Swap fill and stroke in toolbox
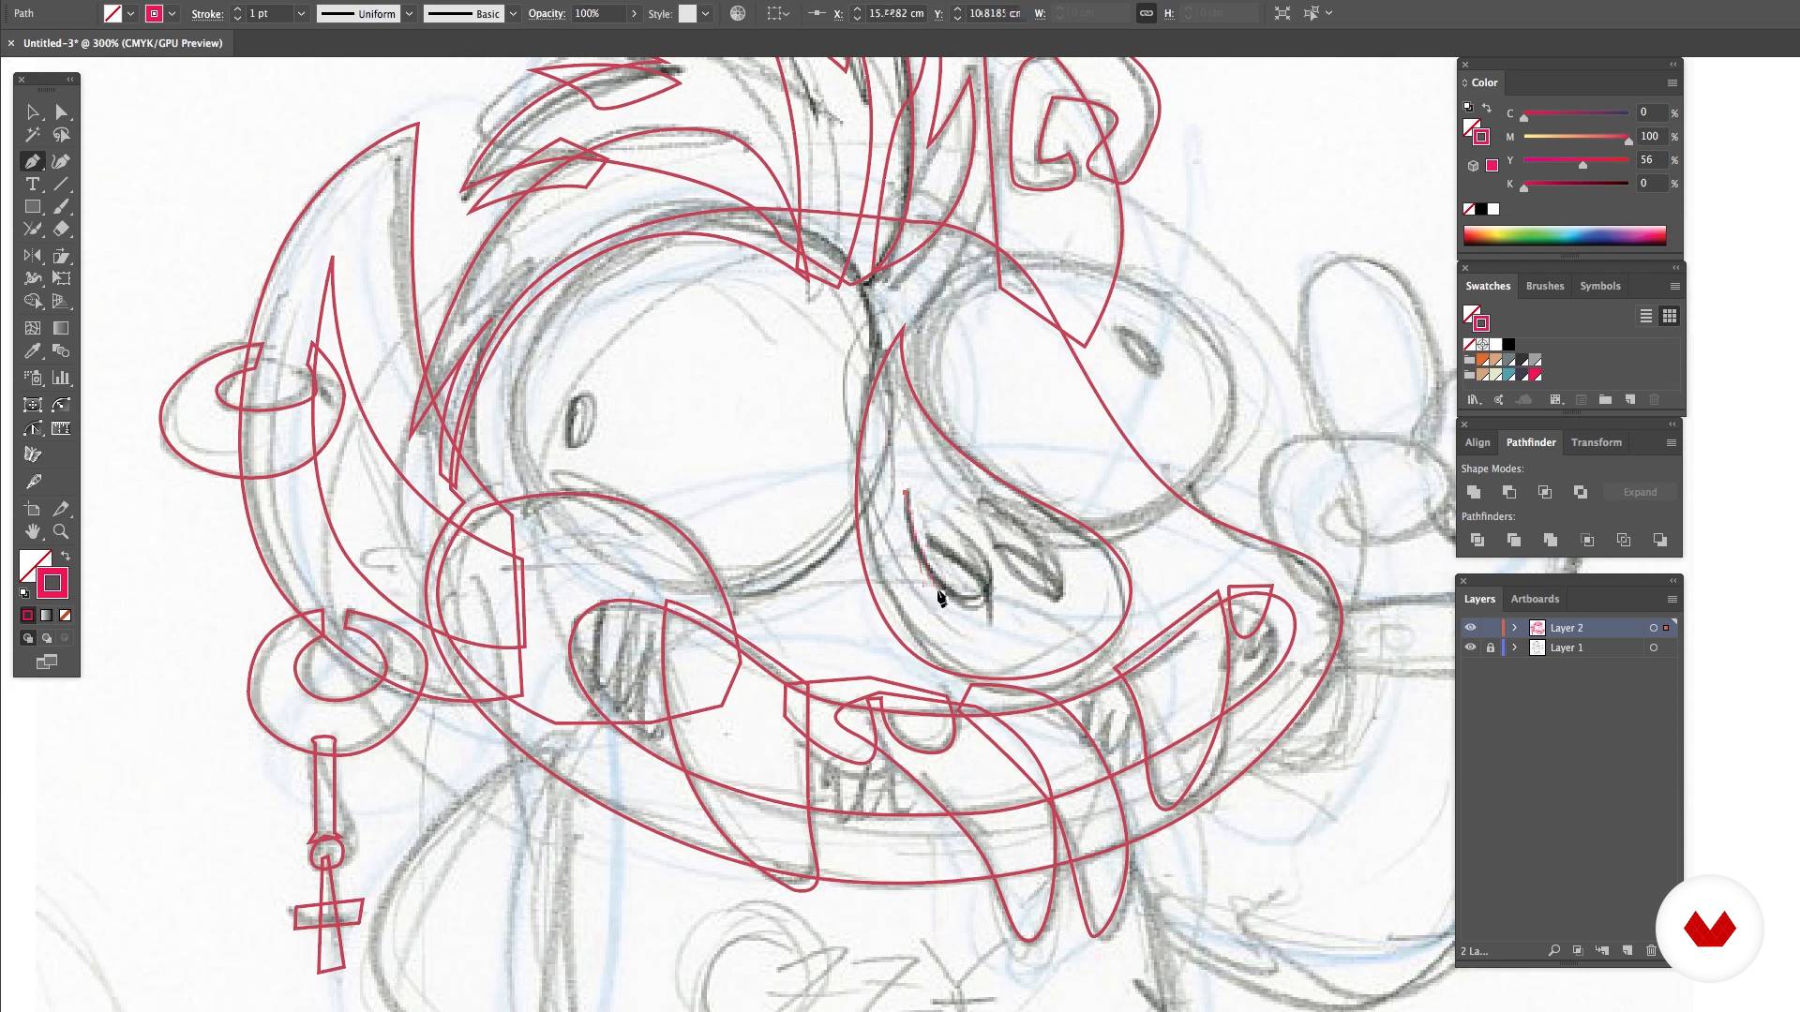This screenshot has width=1800, height=1012. click(66, 557)
